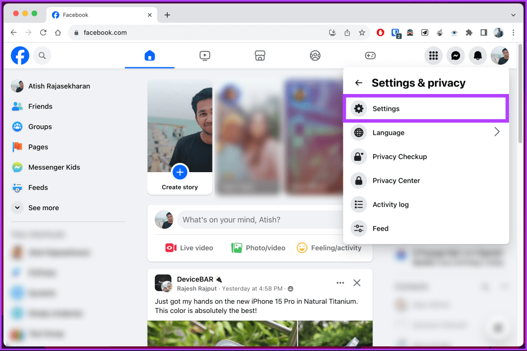
Task: Click the back arrow in Settings & privacy
Action: click(x=358, y=83)
